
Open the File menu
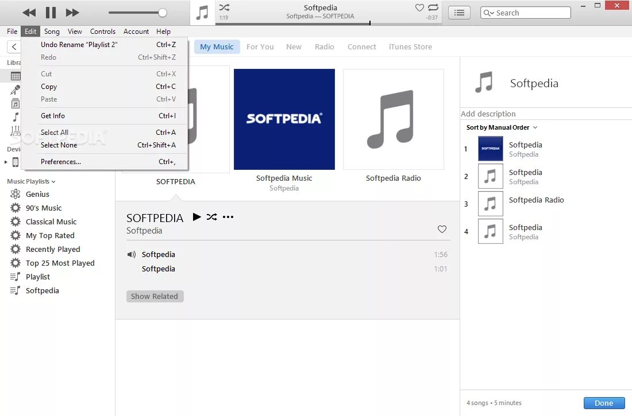click(x=12, y=32)
